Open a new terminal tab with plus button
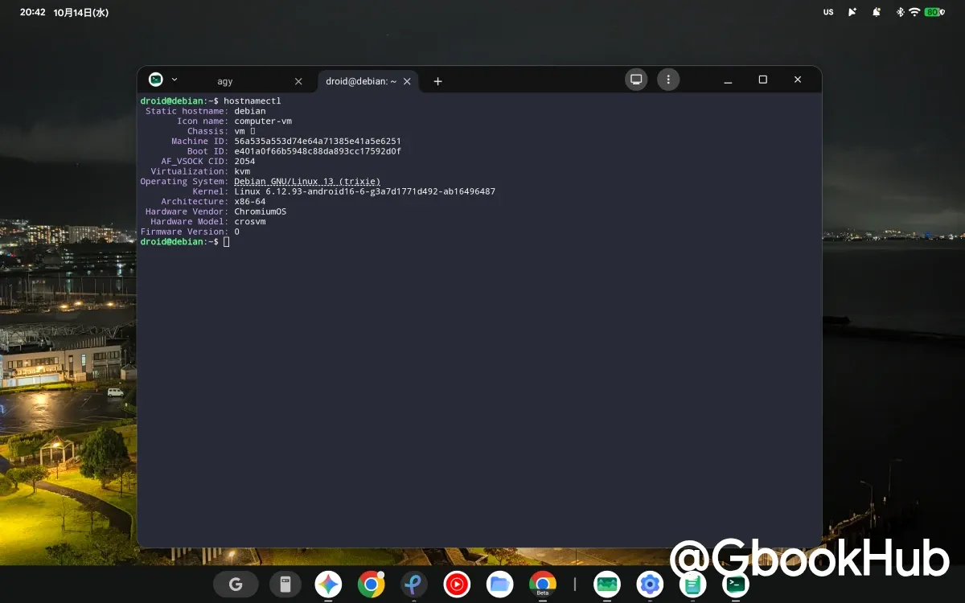This screenshot has height=603, width=965. (437, 81)
